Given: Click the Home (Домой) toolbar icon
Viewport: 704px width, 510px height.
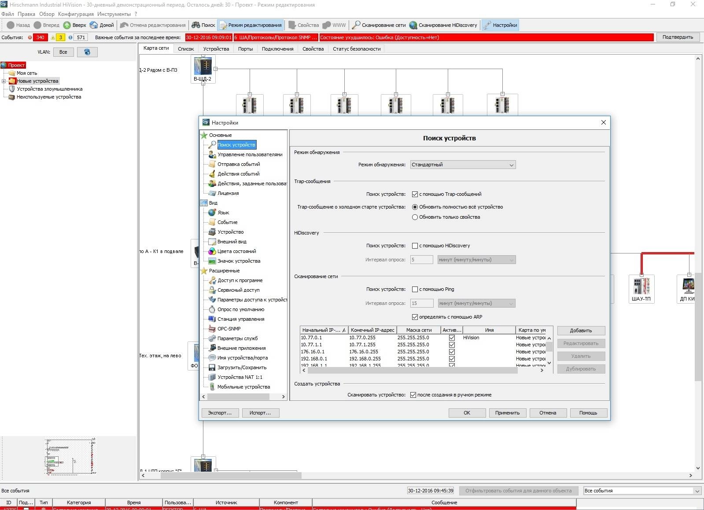Looking at the screenshot, I should tap(94, 25).
